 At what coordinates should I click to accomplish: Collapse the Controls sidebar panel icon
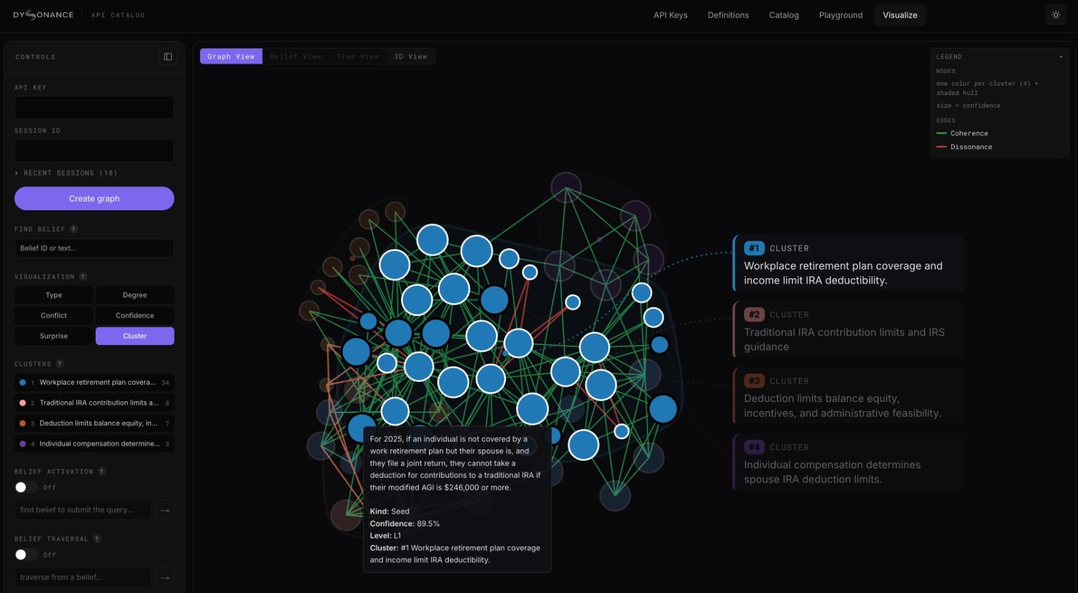click(x=168, y=57)
